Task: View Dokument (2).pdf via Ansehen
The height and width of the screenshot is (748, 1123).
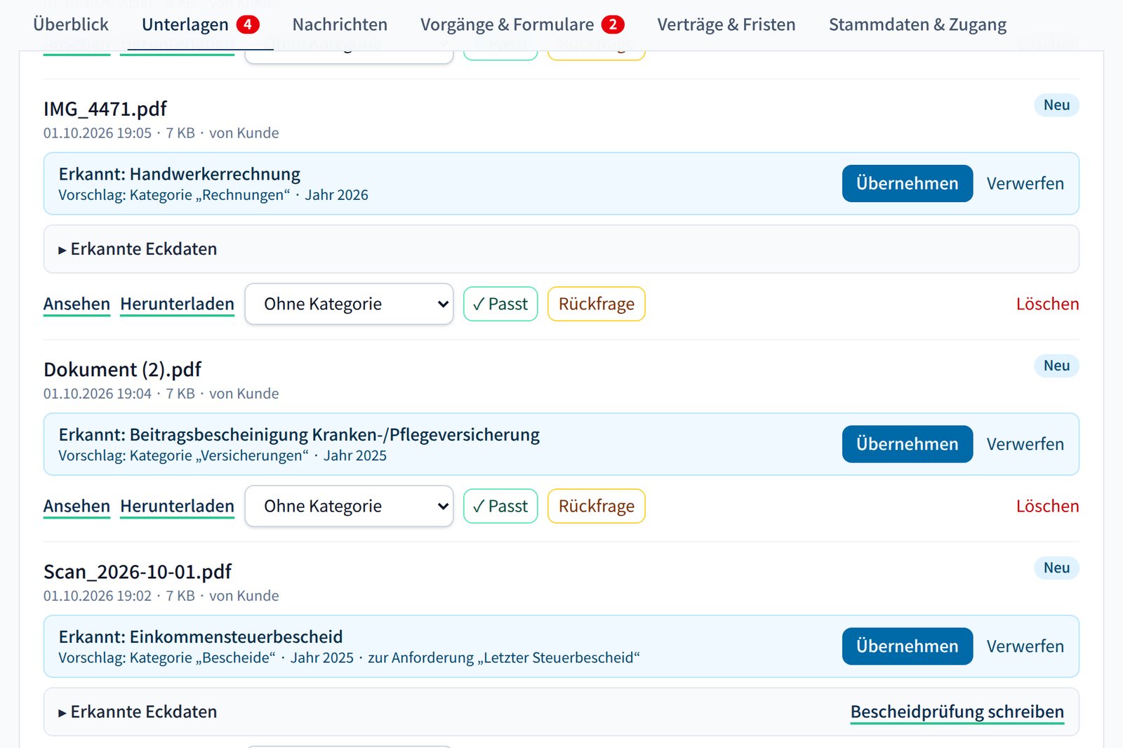Action: click(77, 506)
